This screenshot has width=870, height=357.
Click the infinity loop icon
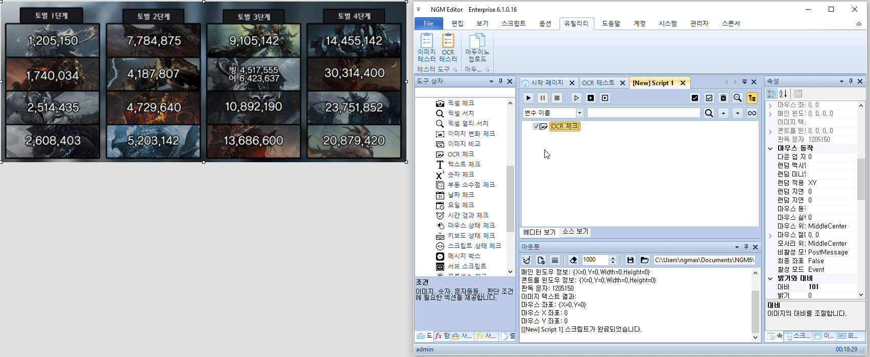(752, 113)
